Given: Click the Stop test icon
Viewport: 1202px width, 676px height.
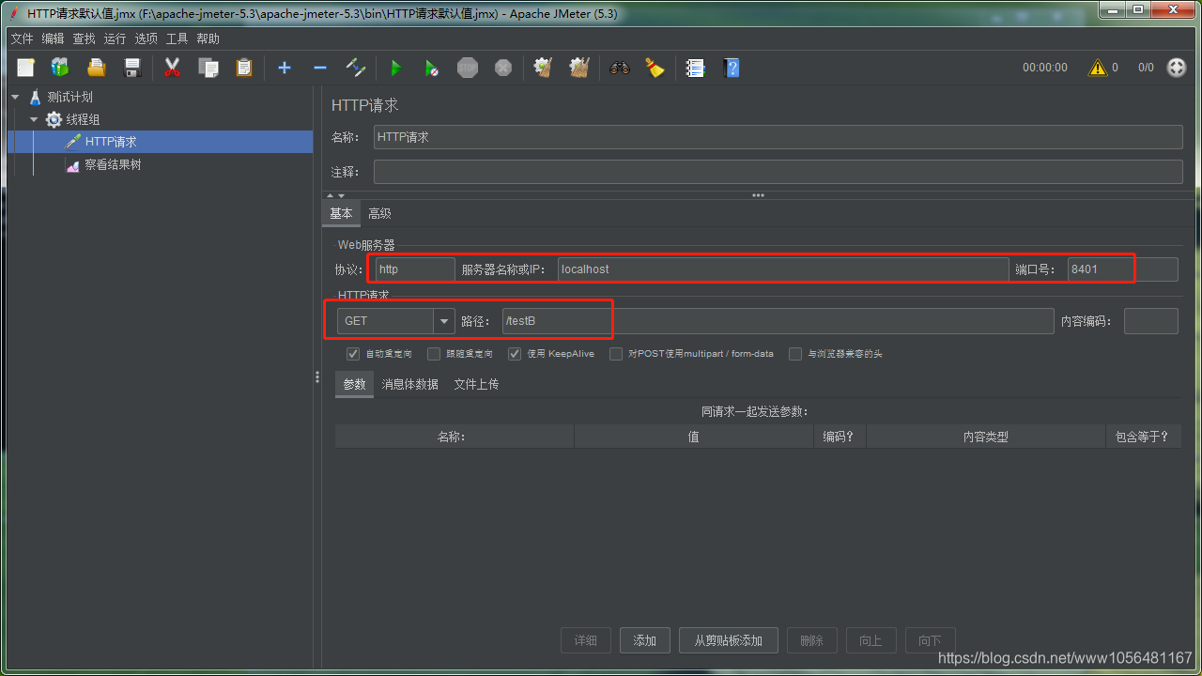Looking at the screenshot, I should pyautogui.click(x=468, y=68).
